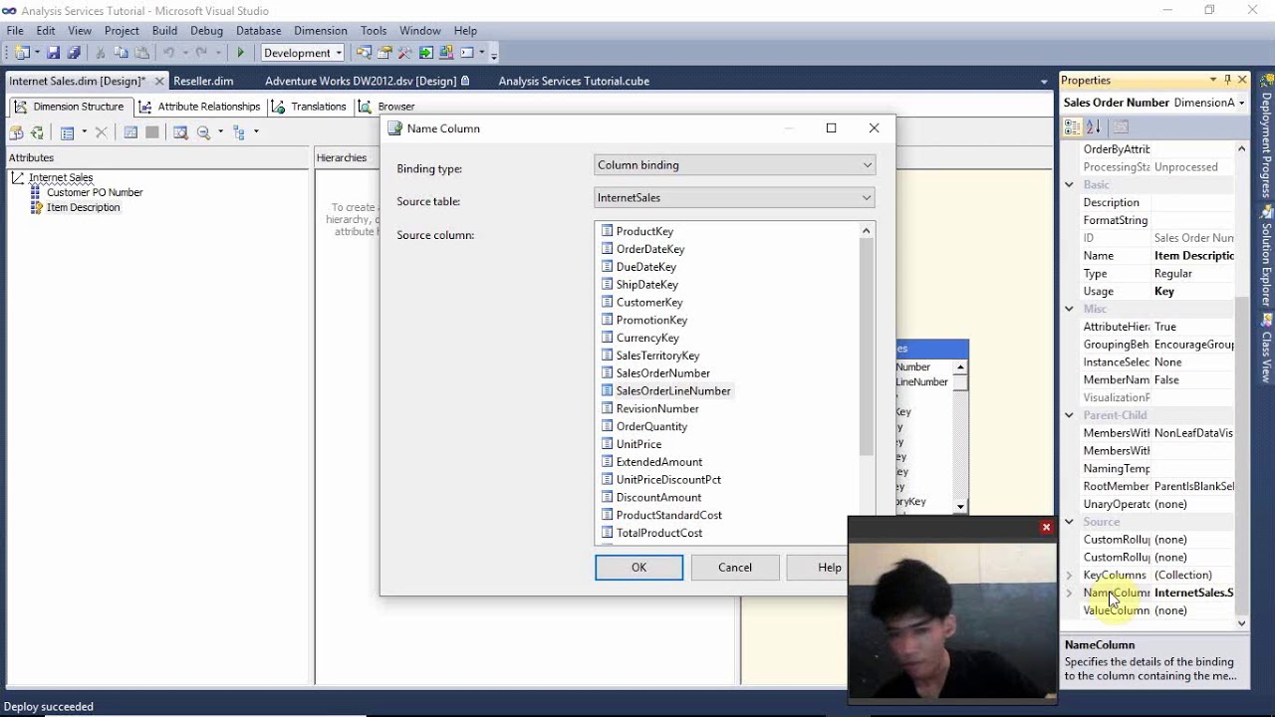
Task: Click the Cut scissors icon
Action: (x=101, y=53)
